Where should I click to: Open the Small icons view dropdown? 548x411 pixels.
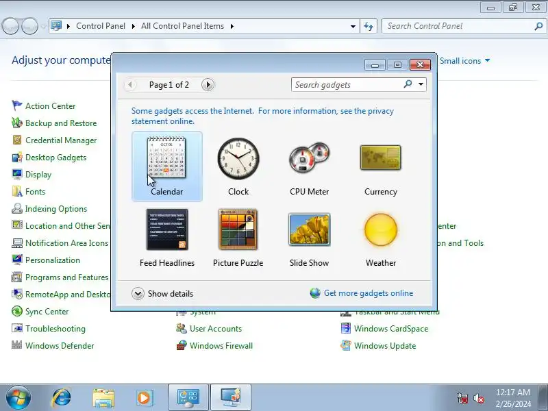465,61
